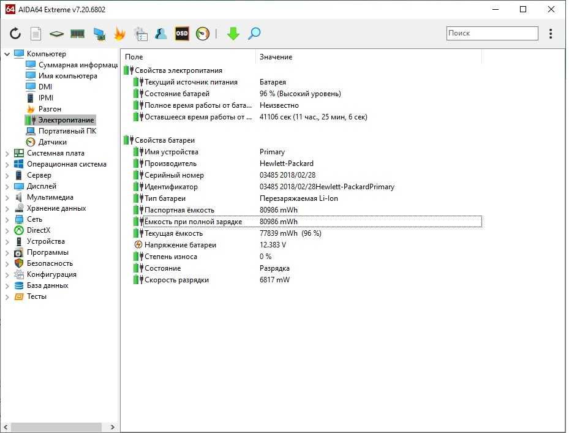This screenshot has width=588, height=433.
Task: Select Суммарная информация in the tree
Action: click(x=78, y=65)
